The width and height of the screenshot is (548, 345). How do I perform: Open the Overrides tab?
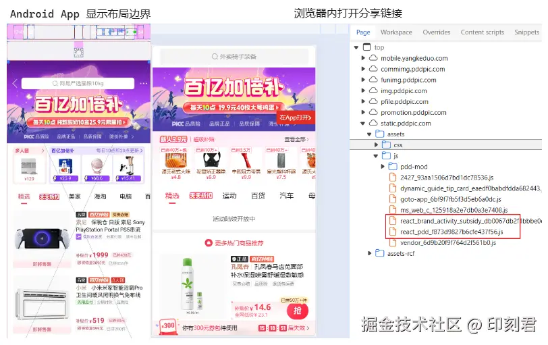pyautogui.click(x=436, y=32)
